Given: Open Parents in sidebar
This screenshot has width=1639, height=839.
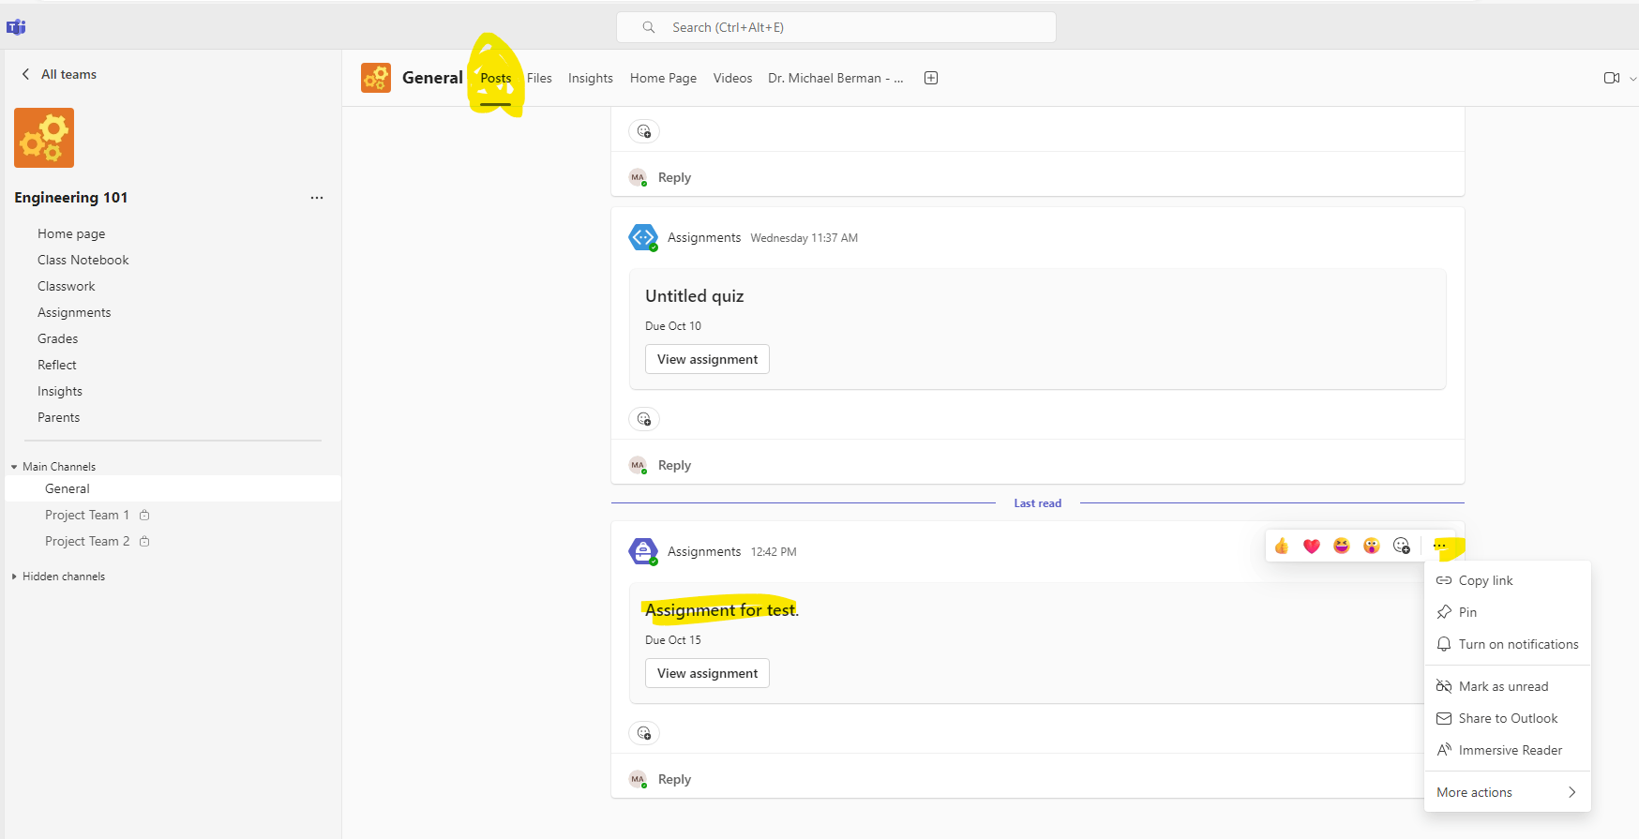Looking at the screenshot, I should pos(59,417).
